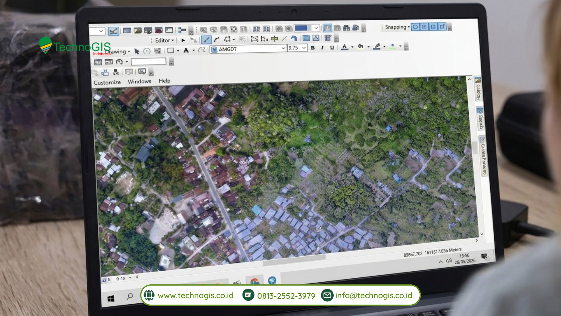Image resolution: width=561 pixels, height=316 pixels.
Task: Open the AMGDT font name dropdown
Action: click(x=283, y=48)
